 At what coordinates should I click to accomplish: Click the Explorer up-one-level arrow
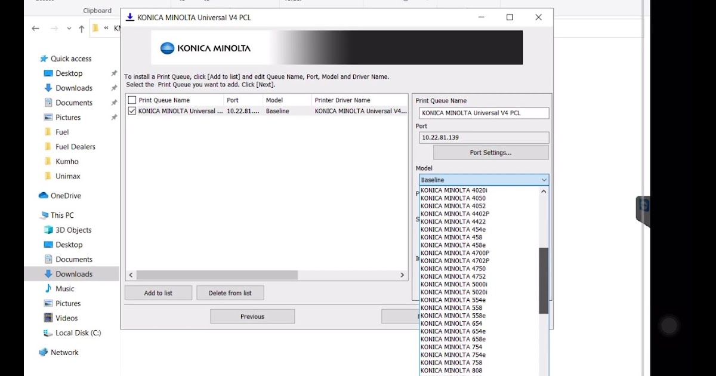point(82,28)
